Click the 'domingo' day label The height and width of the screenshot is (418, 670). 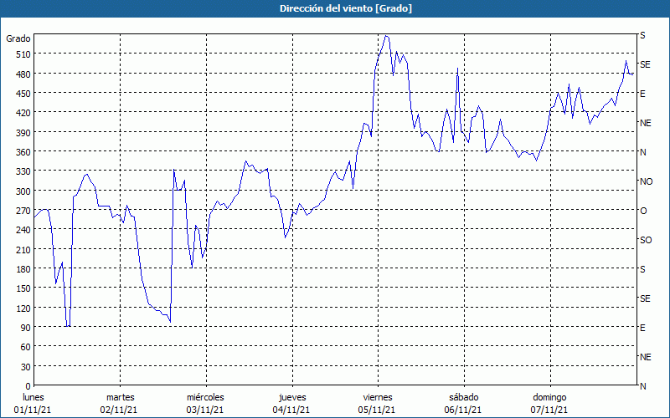tap(549, 397)
